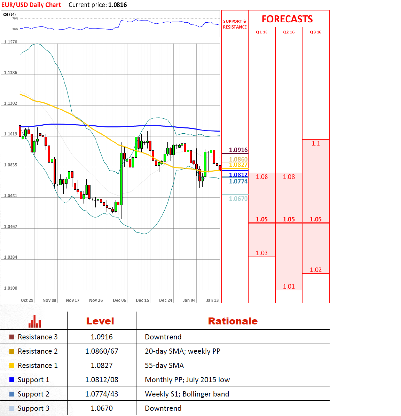
Task: Click the EUR/USD Daily Chart title
Action: point(31,5)
